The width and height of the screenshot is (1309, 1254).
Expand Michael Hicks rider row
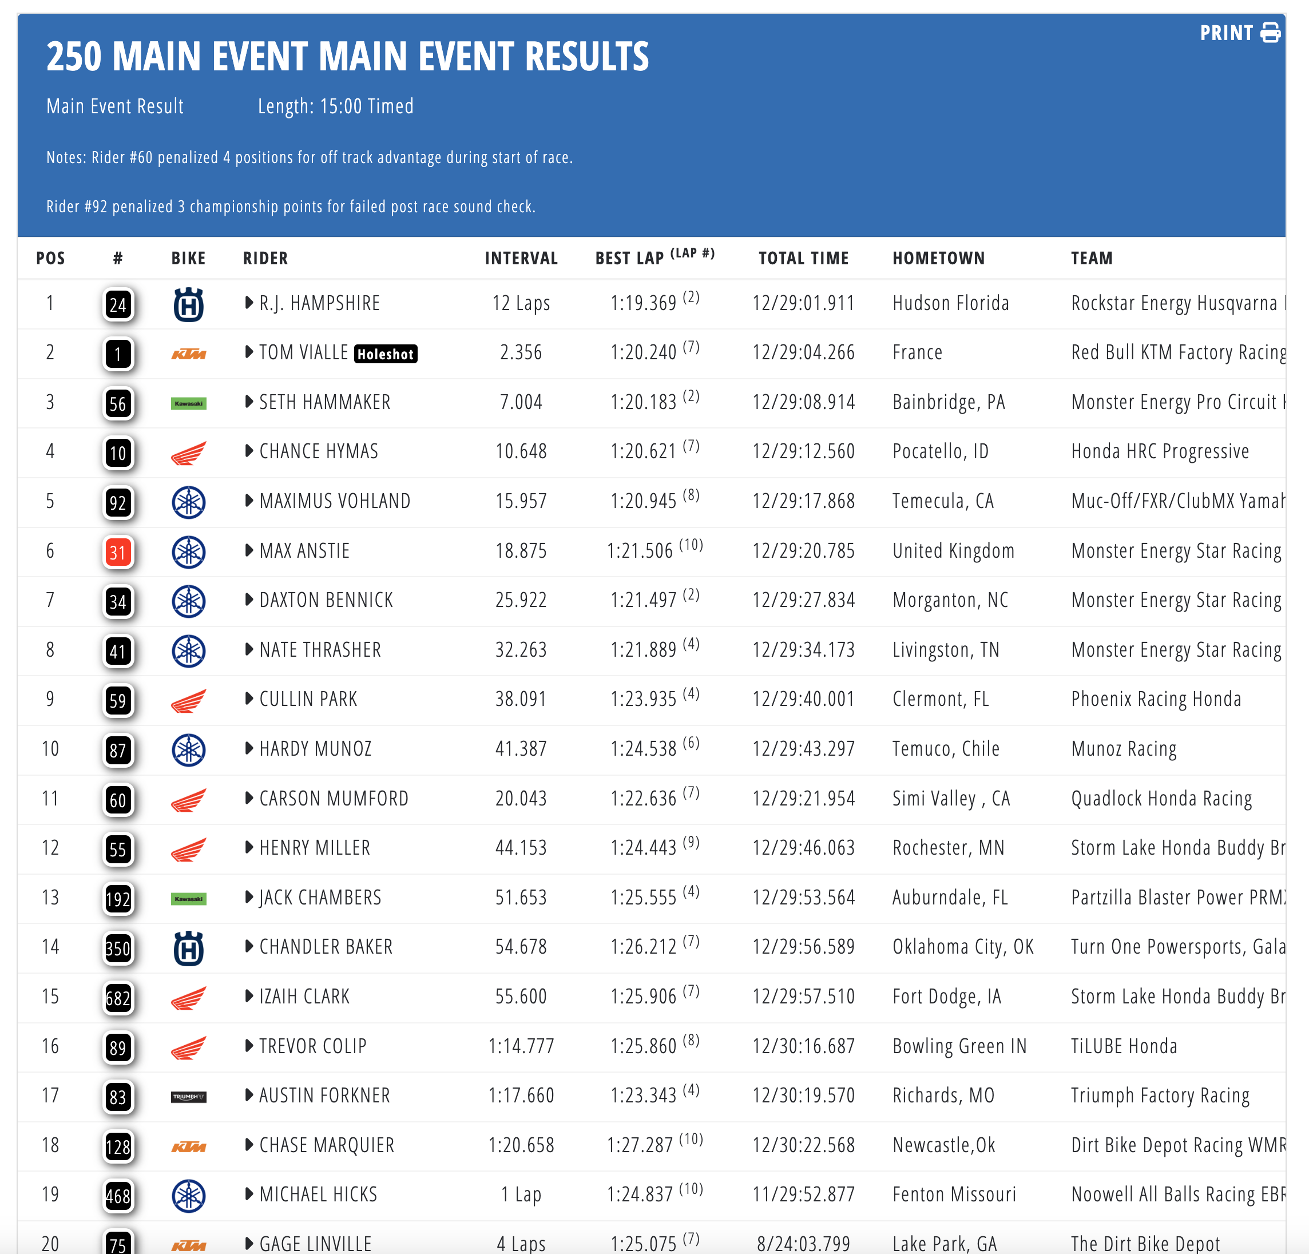(x=249, y=1194)
